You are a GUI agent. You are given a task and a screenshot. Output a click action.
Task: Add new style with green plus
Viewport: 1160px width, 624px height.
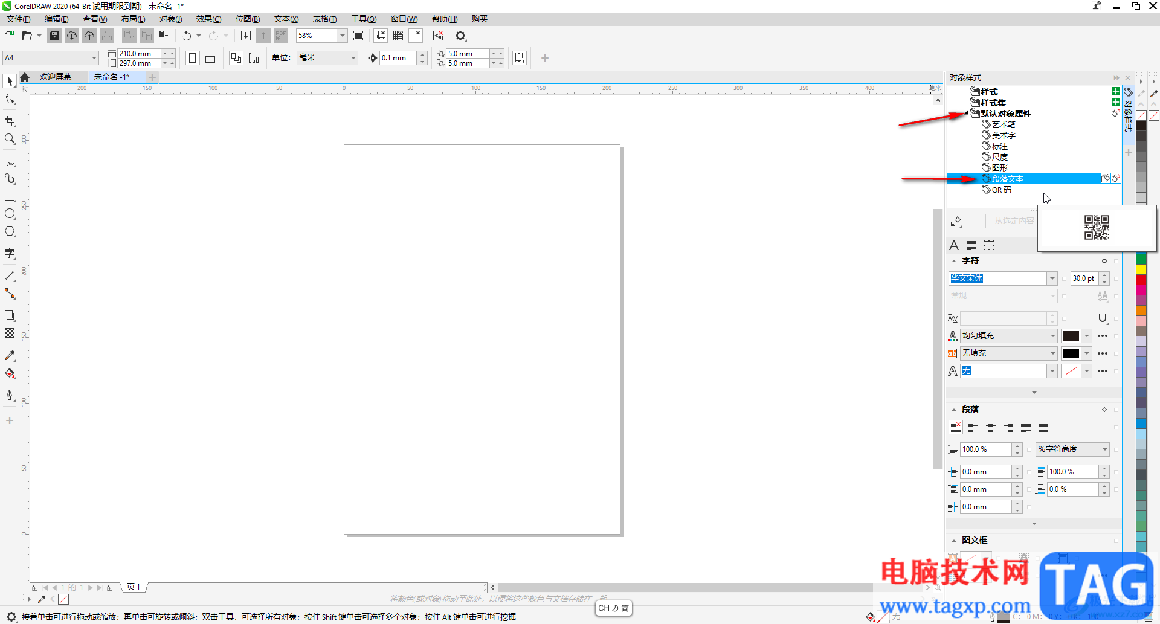pos(1116,92)
